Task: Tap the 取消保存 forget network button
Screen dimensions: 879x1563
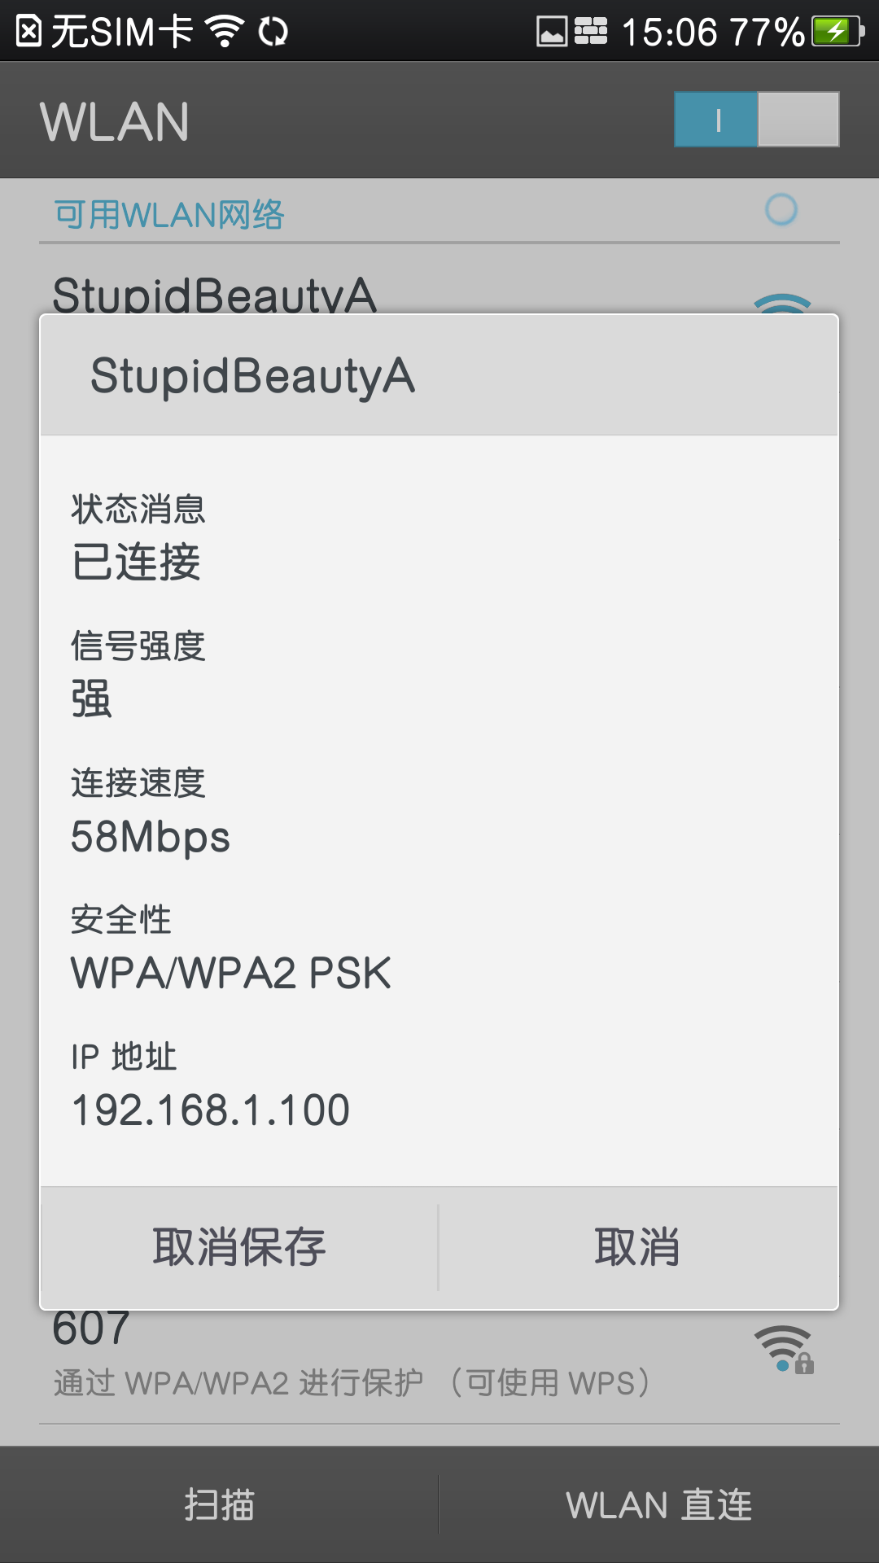Action: 239,1247
